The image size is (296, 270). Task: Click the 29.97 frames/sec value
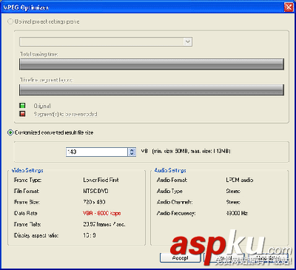[x=104, y=224]
